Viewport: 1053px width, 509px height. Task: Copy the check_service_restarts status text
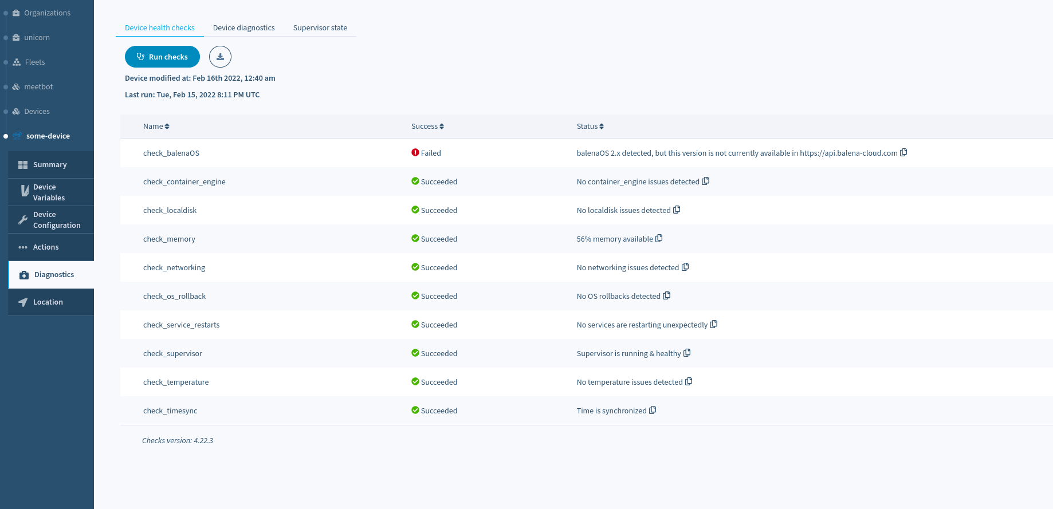[714, 324]
